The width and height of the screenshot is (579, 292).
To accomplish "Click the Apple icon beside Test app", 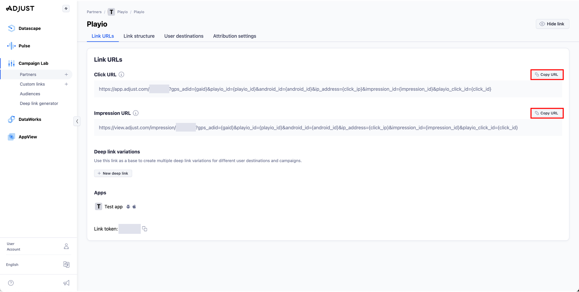I will point(134,207).
